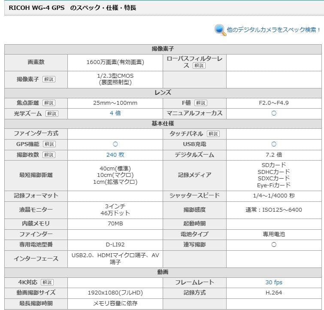This screenshot has height=310, width=324.
Task: Click the circle mark for 連写撮影
Action: click(274, 245)
